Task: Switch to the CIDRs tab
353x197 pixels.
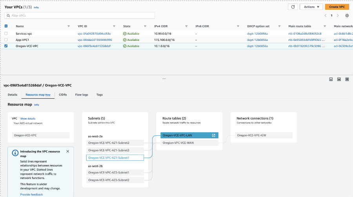Action: (x=63, y=95)
